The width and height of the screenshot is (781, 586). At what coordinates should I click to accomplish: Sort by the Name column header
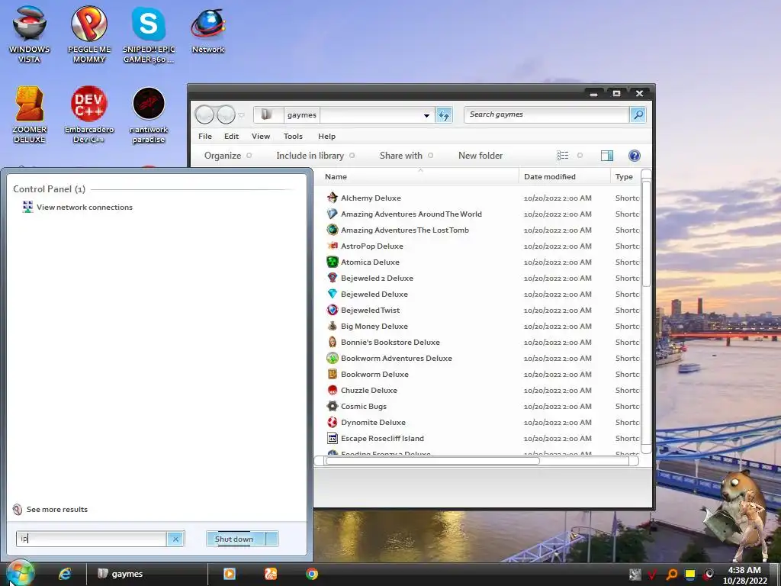pyautogui.click(x=418, y=176)
